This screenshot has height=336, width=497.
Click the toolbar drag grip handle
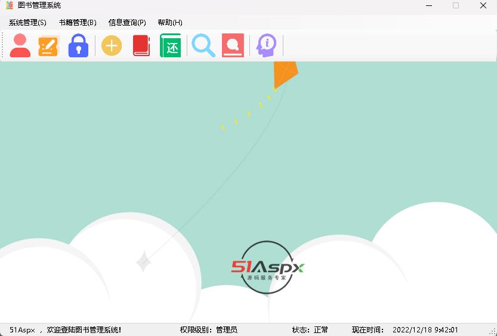(x=2, y=45)
